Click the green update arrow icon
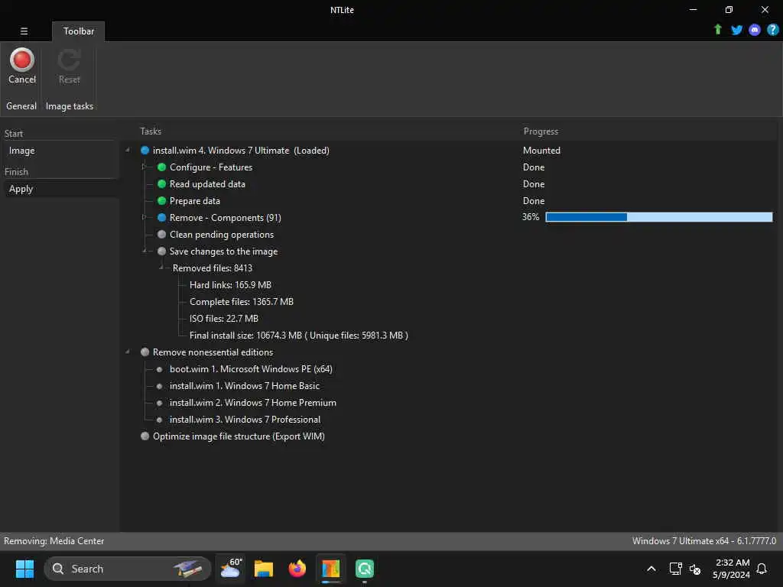Screen dimensions: 783x587 click(717, 30)
